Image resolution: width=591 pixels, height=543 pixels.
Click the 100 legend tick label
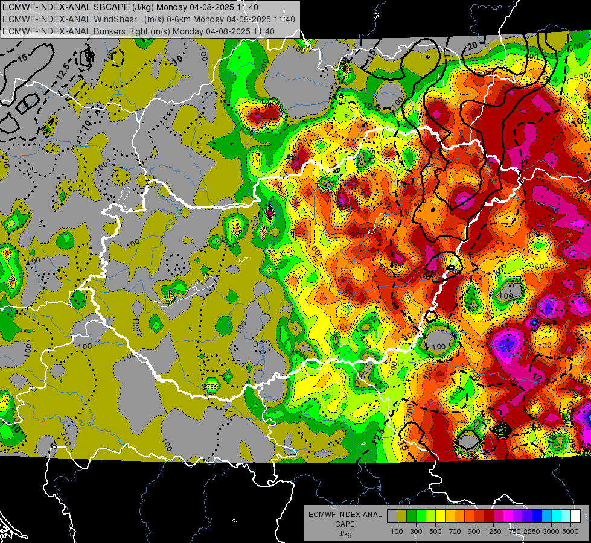click(x=397, y=532)
